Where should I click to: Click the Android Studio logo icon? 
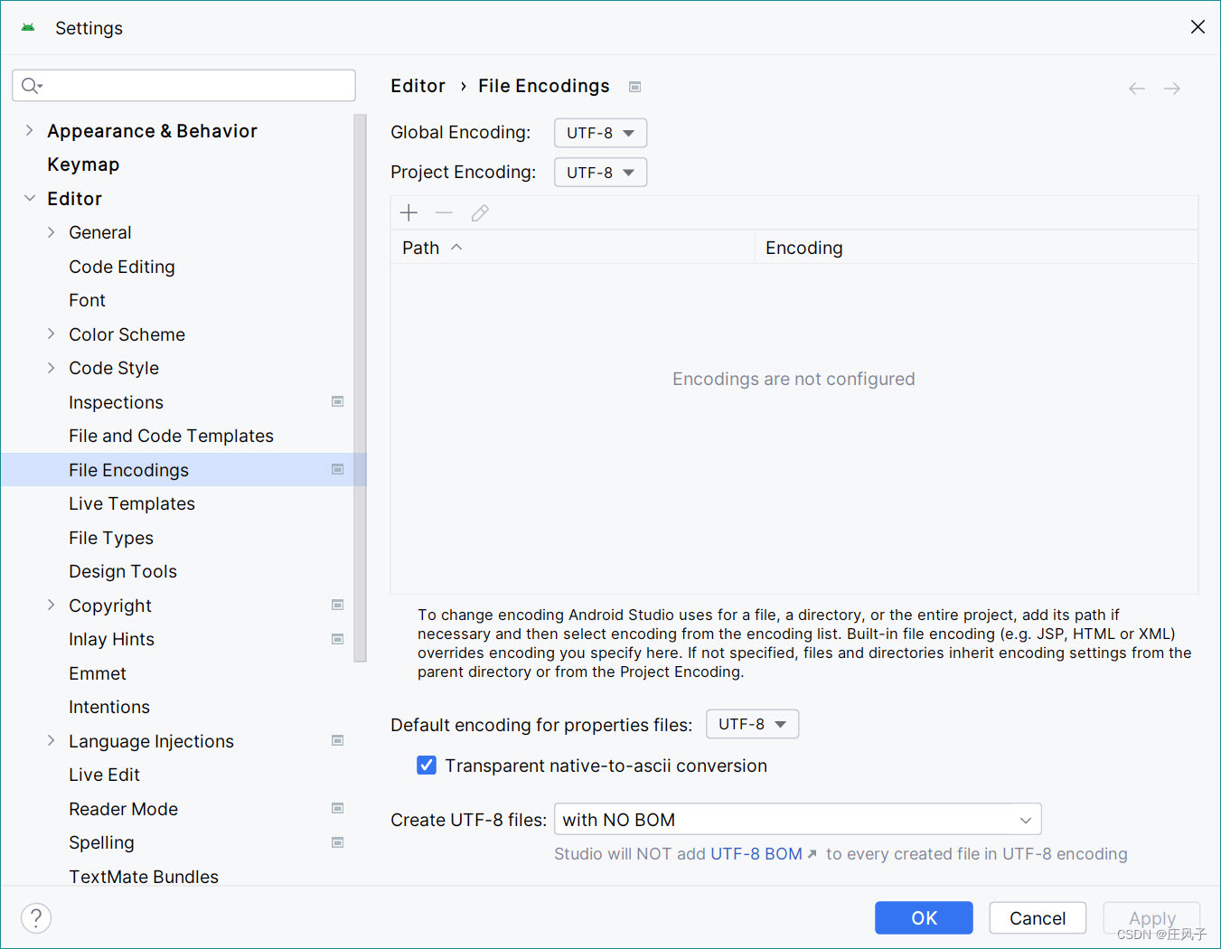click(x=28, y=27)
